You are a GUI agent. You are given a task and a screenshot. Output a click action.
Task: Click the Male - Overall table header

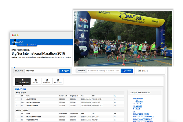70,93
